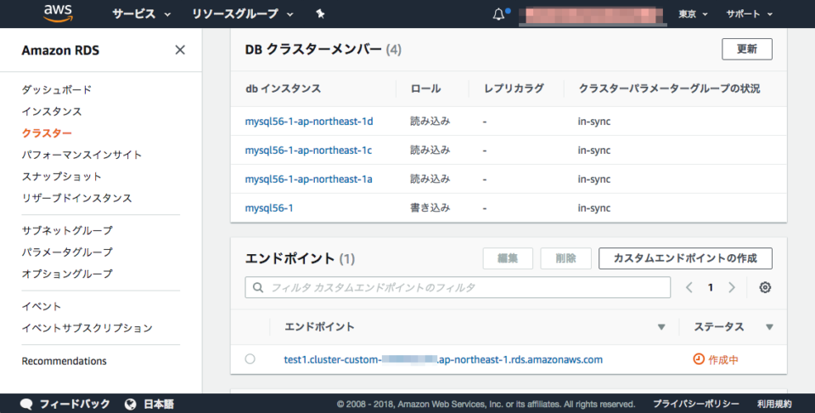Click the Amazon RDS sidebar title

[x=60, y=50]
